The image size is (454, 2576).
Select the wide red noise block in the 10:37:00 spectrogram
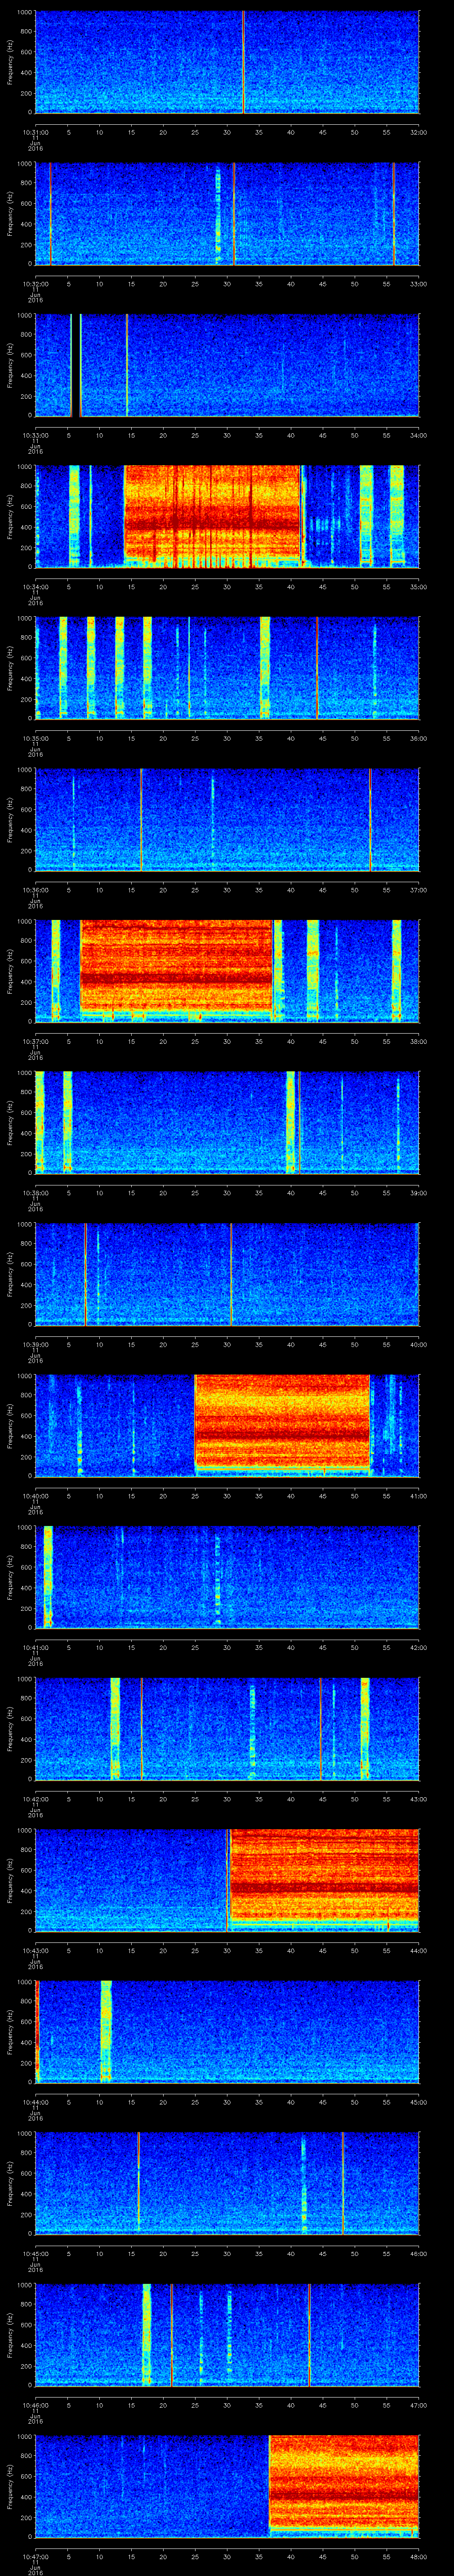176,970
